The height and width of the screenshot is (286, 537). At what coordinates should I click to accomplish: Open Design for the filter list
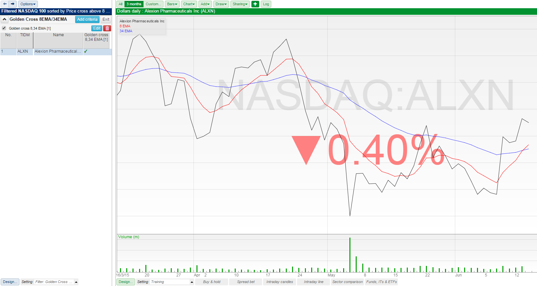pos(10,282)
